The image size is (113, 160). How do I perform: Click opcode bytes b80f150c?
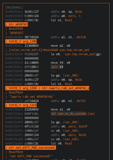[x=31, y=114]
